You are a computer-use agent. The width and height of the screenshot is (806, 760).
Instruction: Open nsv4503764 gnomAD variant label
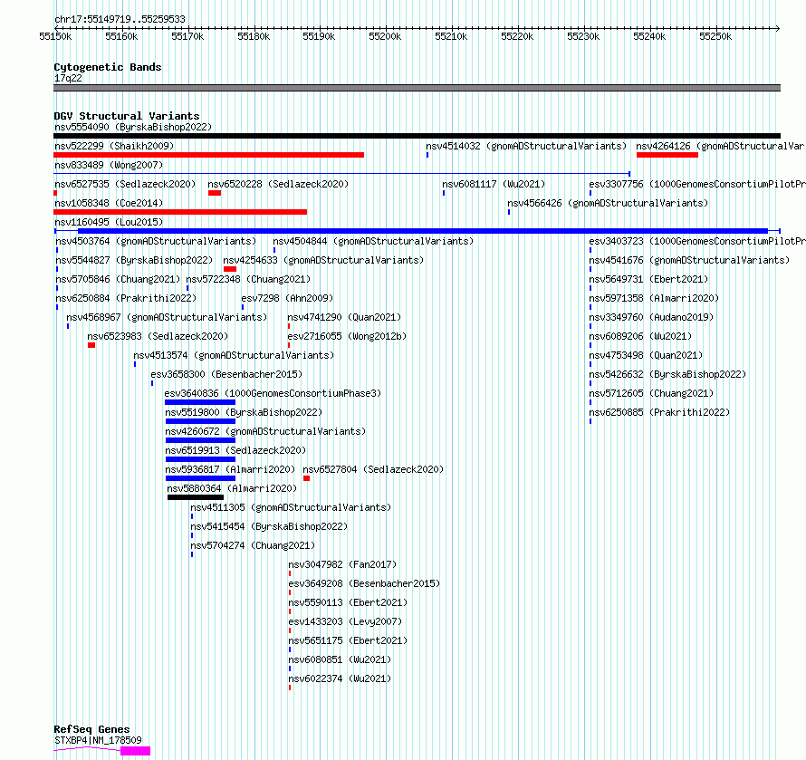point(156,241)
